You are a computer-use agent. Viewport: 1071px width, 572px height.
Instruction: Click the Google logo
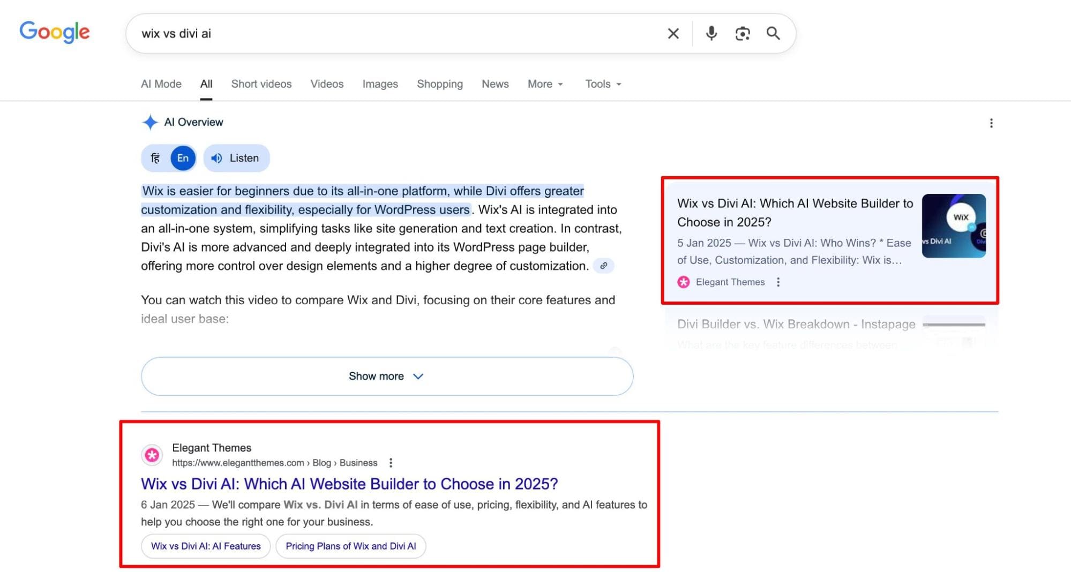[55, 32]
